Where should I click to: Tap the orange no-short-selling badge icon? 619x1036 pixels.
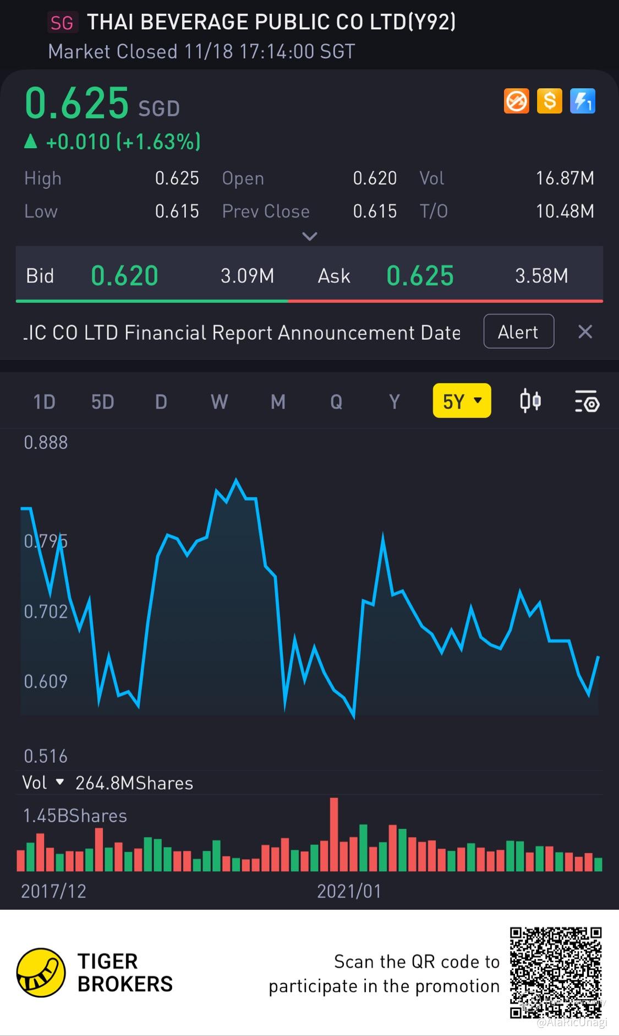(516, 101)
